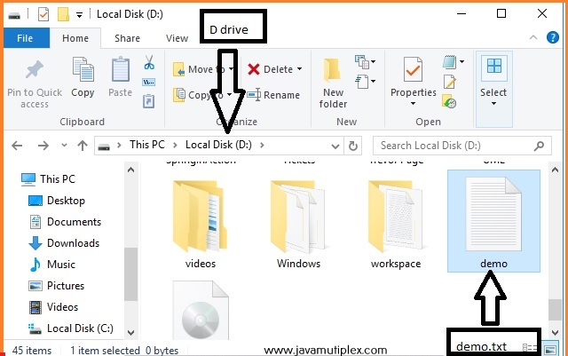
Task: Click the search magnifier icon
Action: pyautogui.click(x=539, y=146)
